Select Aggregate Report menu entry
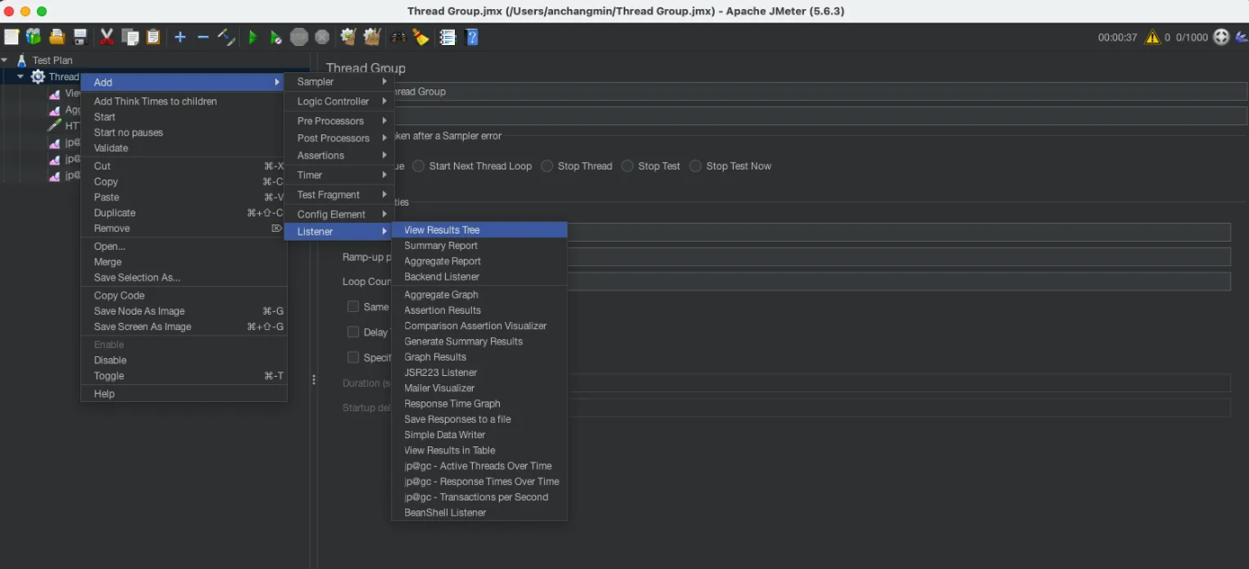1249x569 pixels. [479, 262]
